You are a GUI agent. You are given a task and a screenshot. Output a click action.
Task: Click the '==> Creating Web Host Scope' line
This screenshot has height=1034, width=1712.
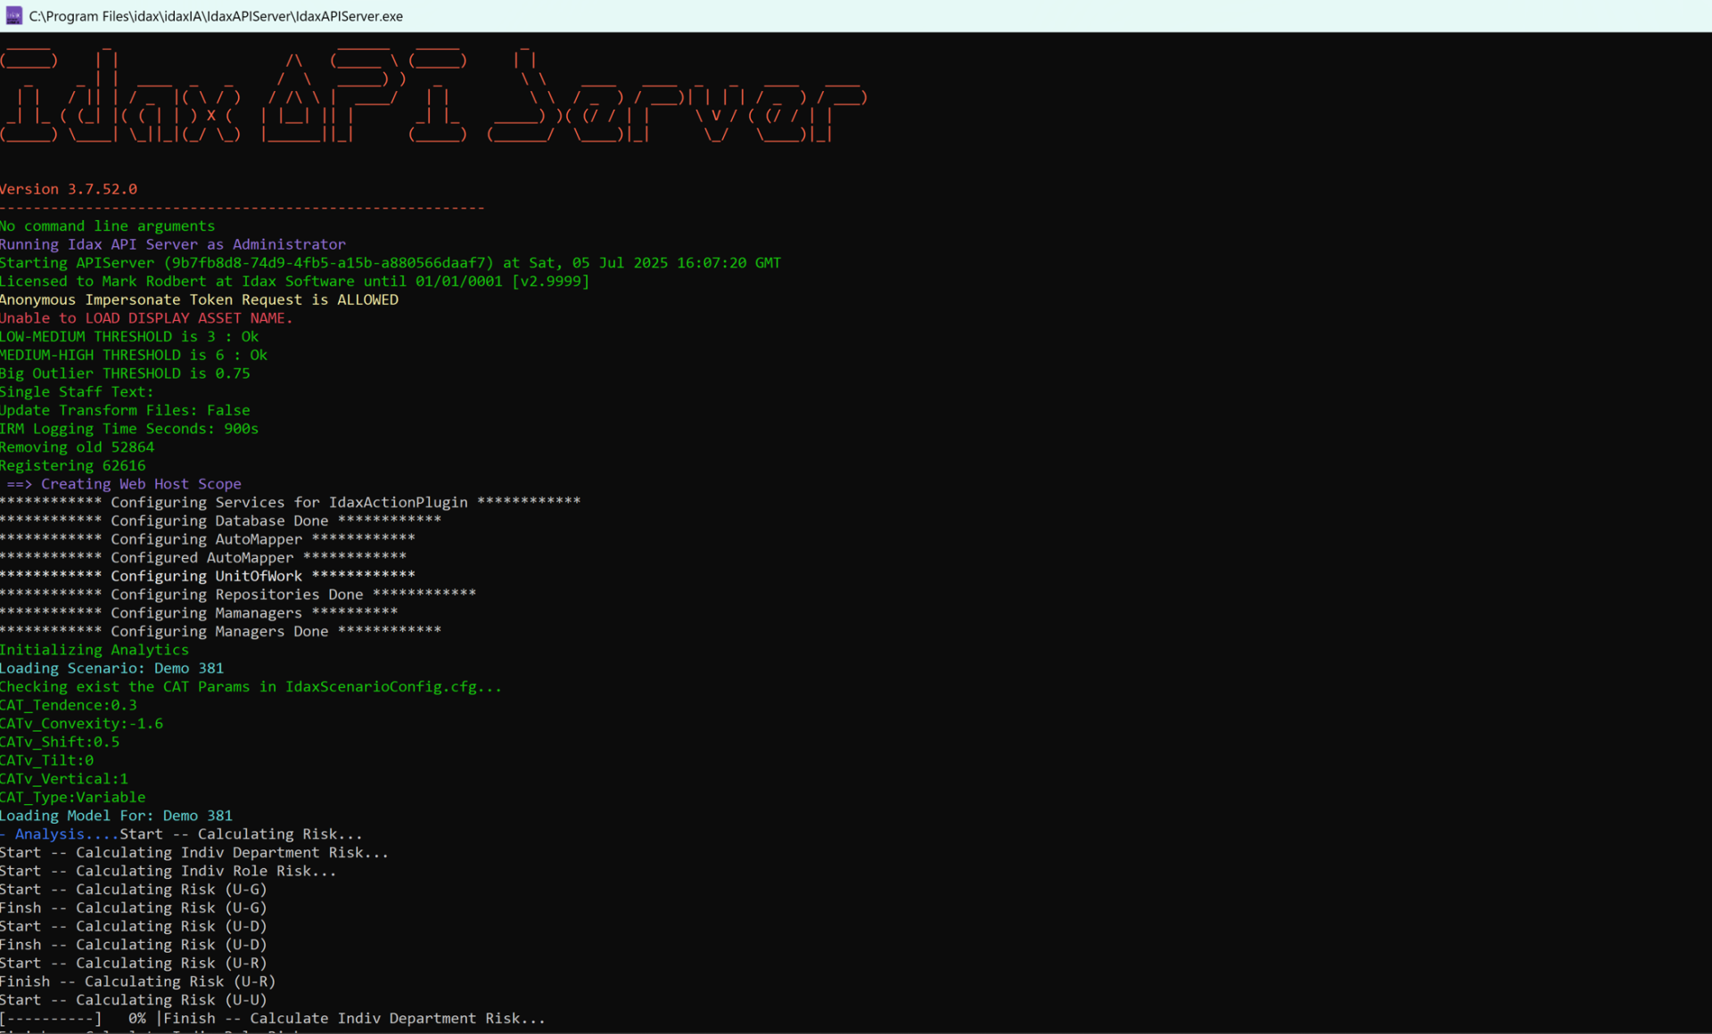point(124,484)
